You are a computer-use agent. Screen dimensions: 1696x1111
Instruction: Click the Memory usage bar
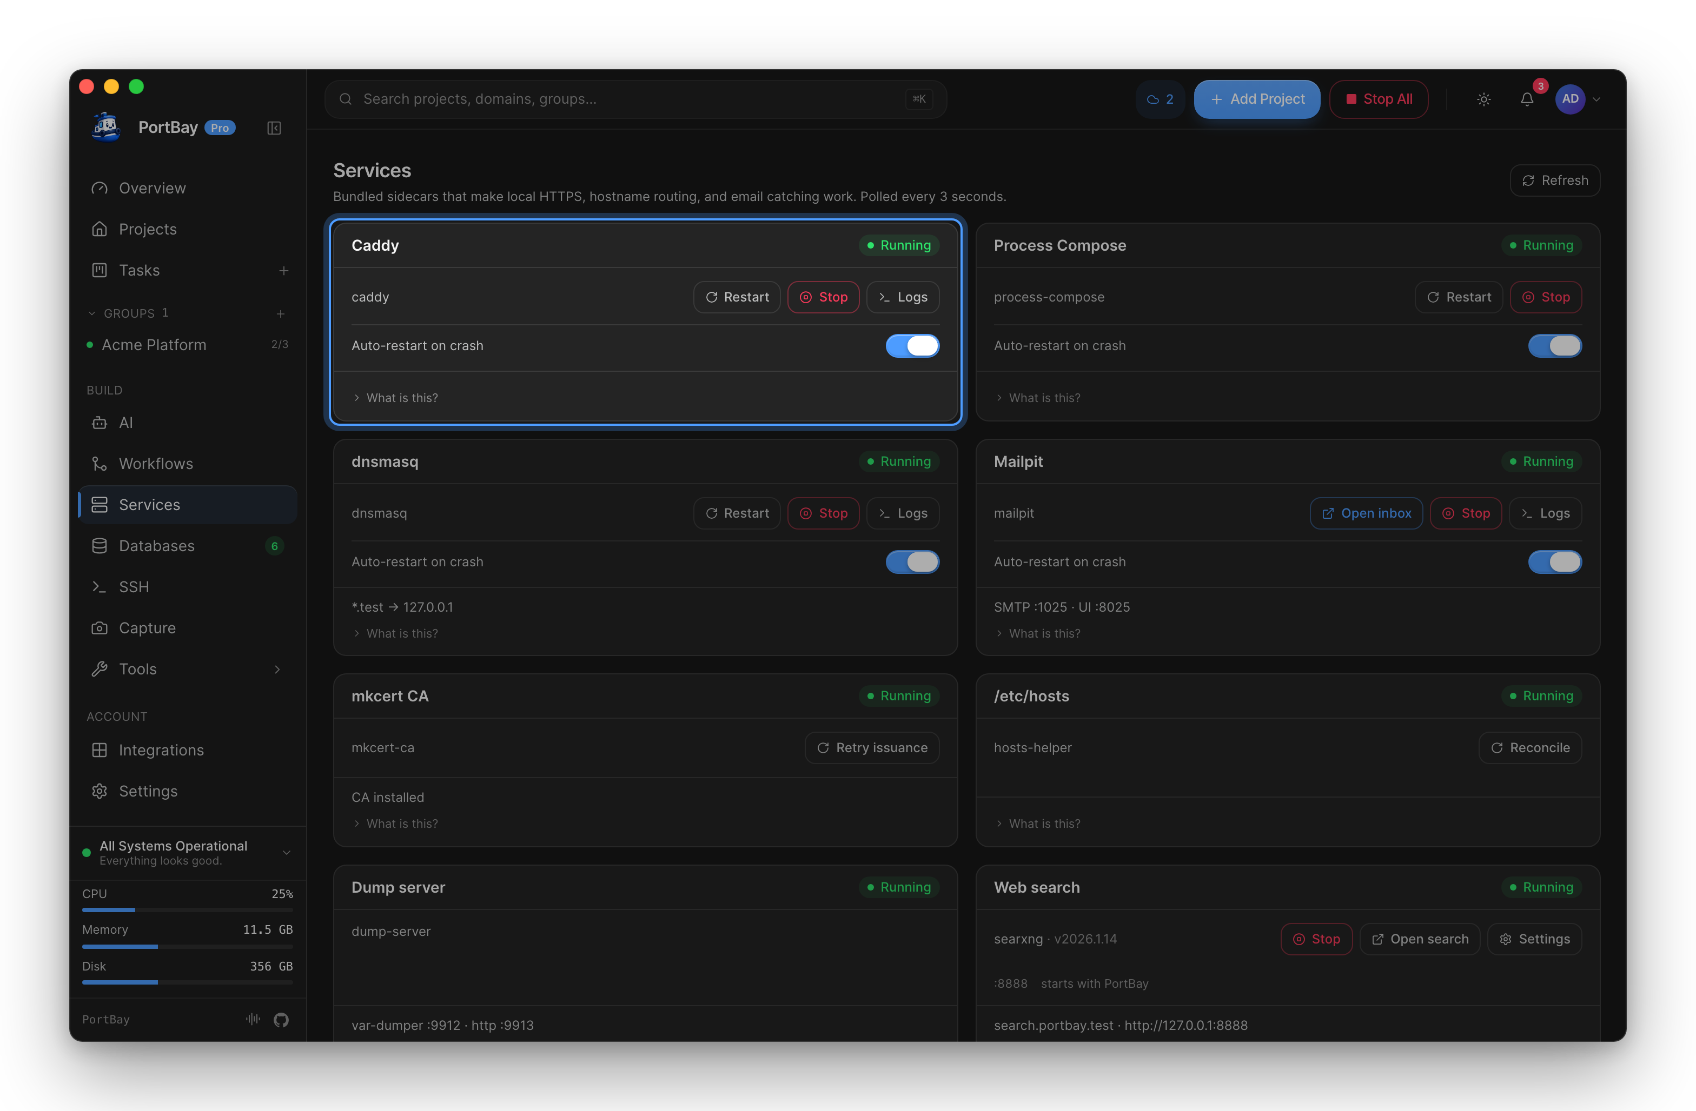click(188, 947)
